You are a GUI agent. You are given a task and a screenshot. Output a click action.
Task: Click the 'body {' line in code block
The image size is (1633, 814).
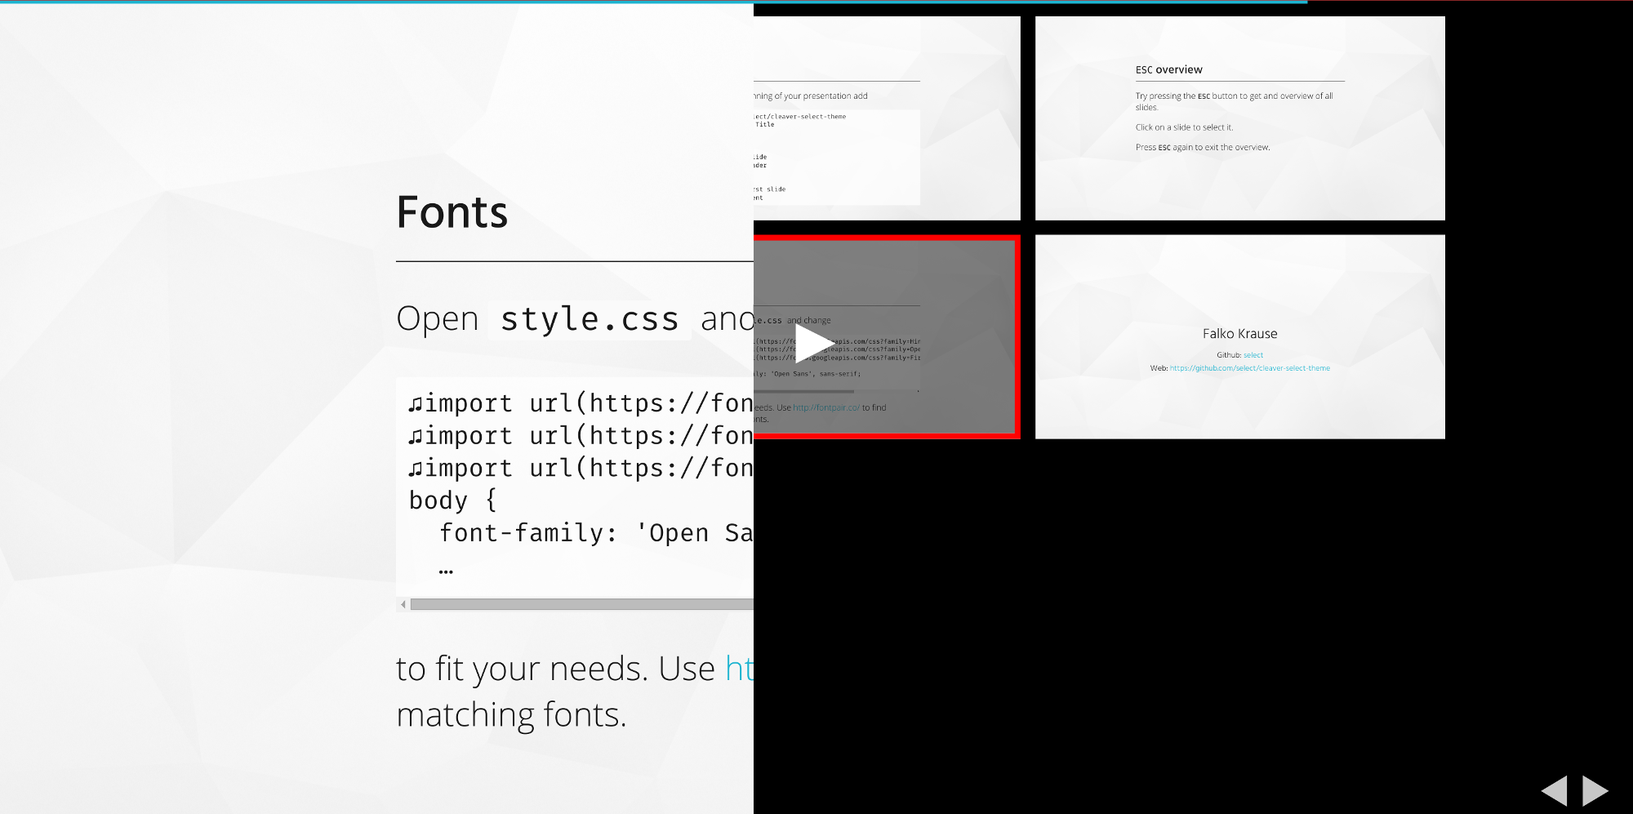(x=452, y=500)
